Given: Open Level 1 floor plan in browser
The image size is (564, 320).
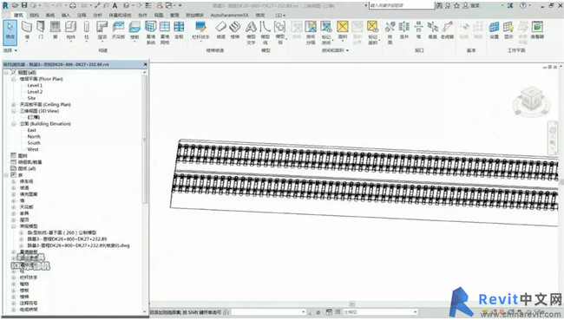Looking at the screenshot, I should click(x=35, y=85).
